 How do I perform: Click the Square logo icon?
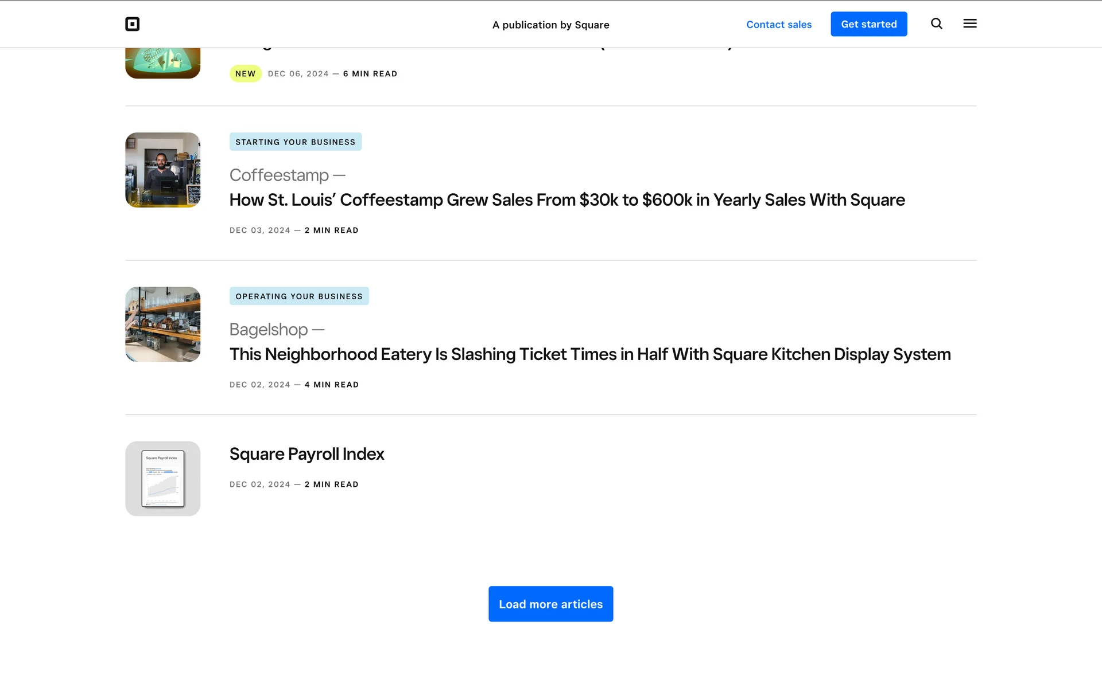tap(132, 24)
